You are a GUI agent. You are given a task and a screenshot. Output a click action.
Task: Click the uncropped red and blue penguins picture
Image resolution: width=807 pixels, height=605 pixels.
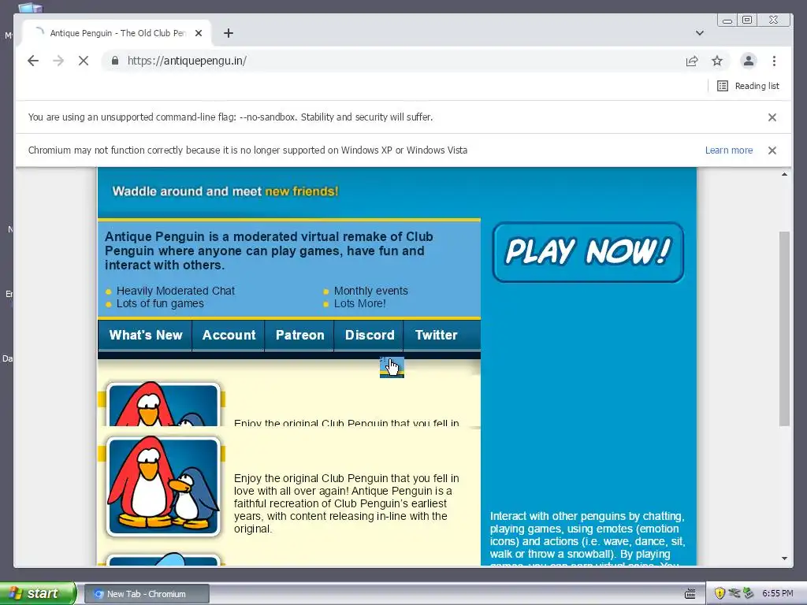coord(163,486)
